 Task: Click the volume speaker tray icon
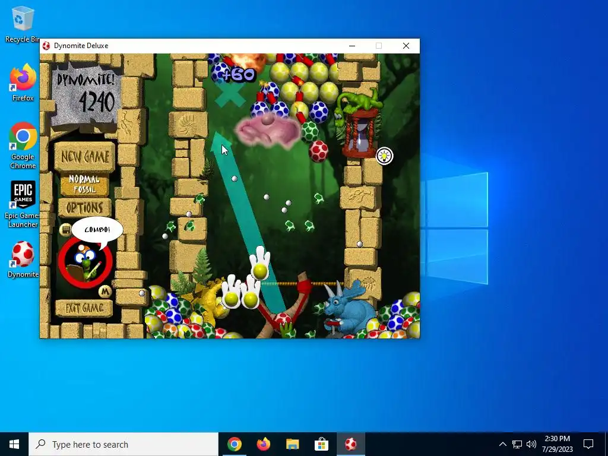(531, 444)
